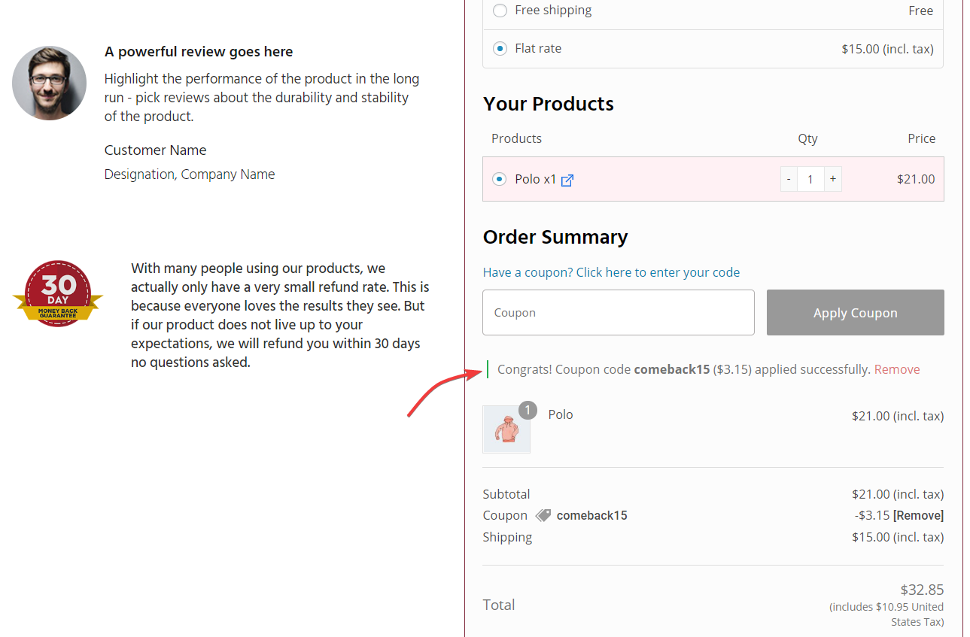The height and width of the screenshot is (637, 970).
Task: Click the minus icon to decrease Polo quantity
Action: pyautogui.click(x=788, y=179)
